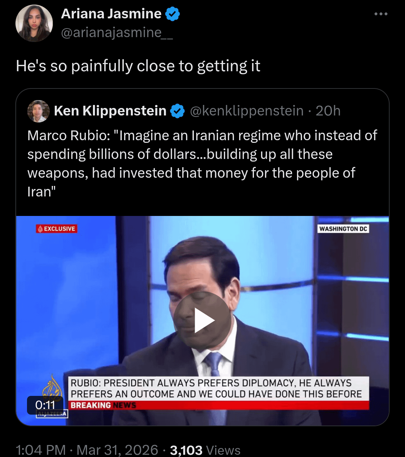Click Ken Klippenstein's small avatar

pos(38,111)
